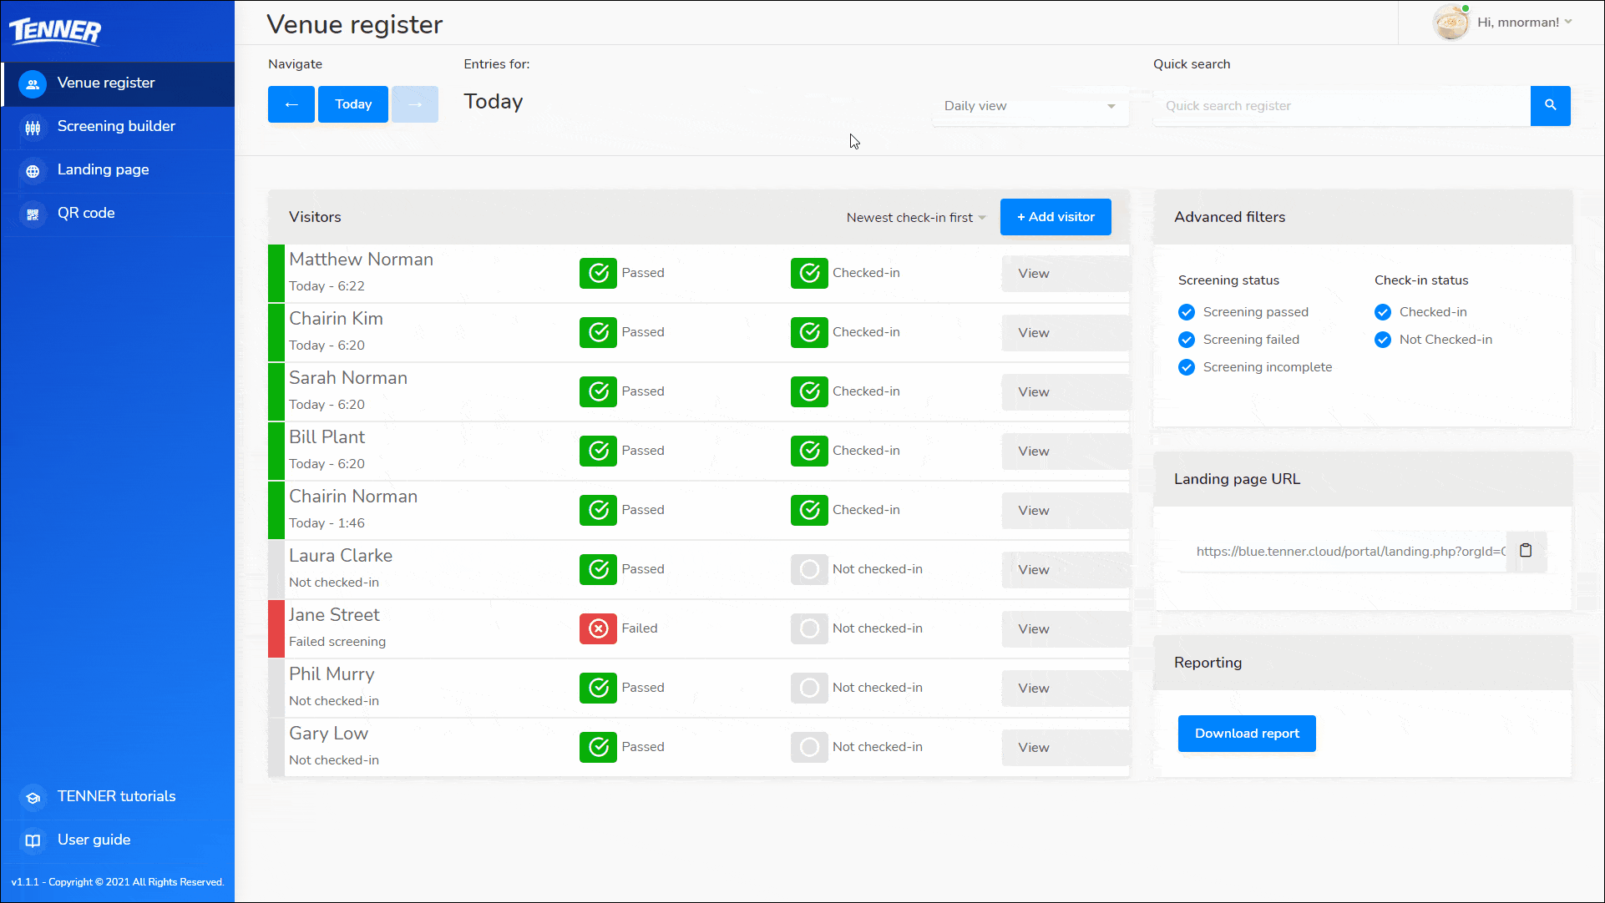Click Matthew Norman's green checked-in icon

[x=808, y=273]
